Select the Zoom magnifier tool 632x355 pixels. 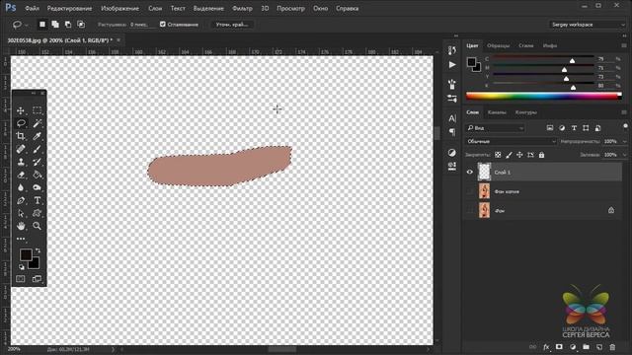point(37,226)
